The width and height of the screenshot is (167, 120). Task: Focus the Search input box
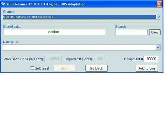tap(132, 32)
